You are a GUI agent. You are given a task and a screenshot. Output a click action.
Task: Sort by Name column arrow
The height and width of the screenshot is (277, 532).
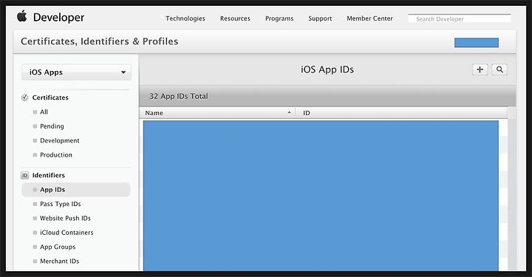[x=289, y=112]
